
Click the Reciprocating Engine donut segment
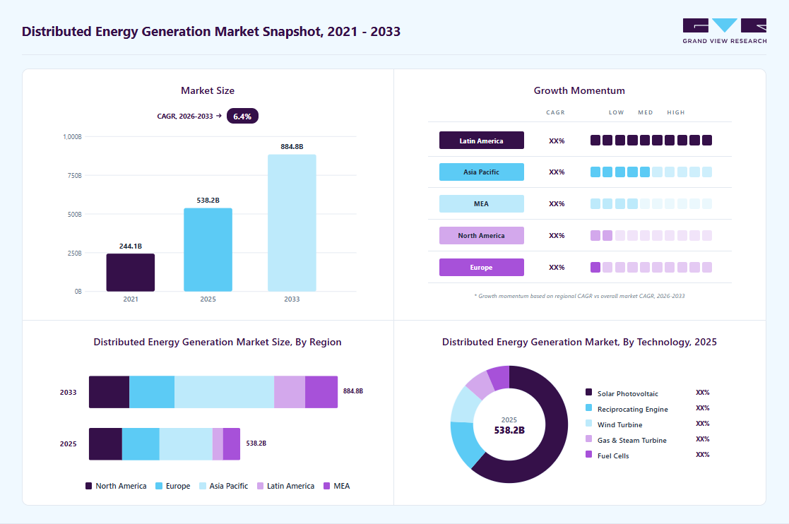click(466, 444)
